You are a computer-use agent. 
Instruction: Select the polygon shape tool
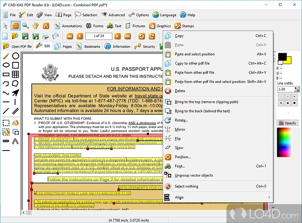pos(15,83)
